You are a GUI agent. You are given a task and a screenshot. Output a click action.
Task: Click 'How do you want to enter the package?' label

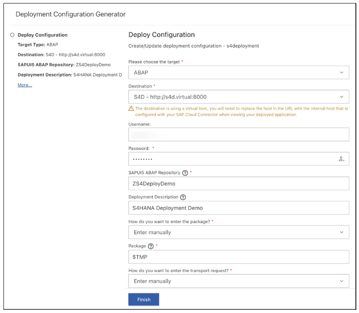tap(169, 221)
